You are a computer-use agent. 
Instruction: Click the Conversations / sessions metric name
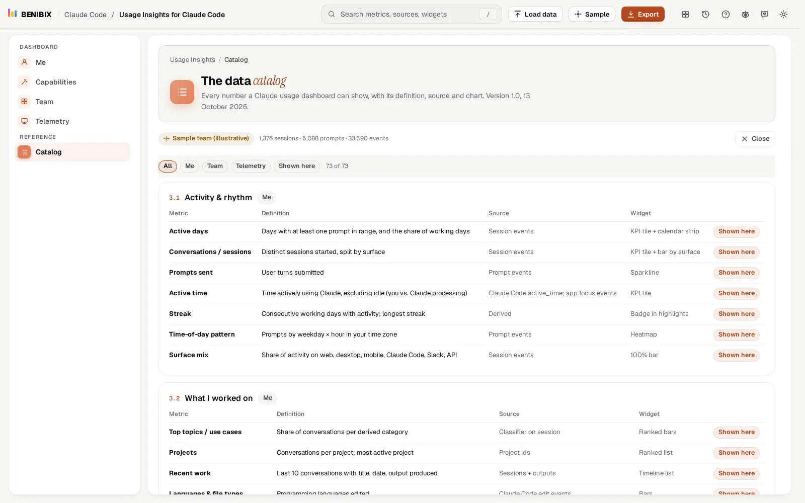[x=210, y=252]
